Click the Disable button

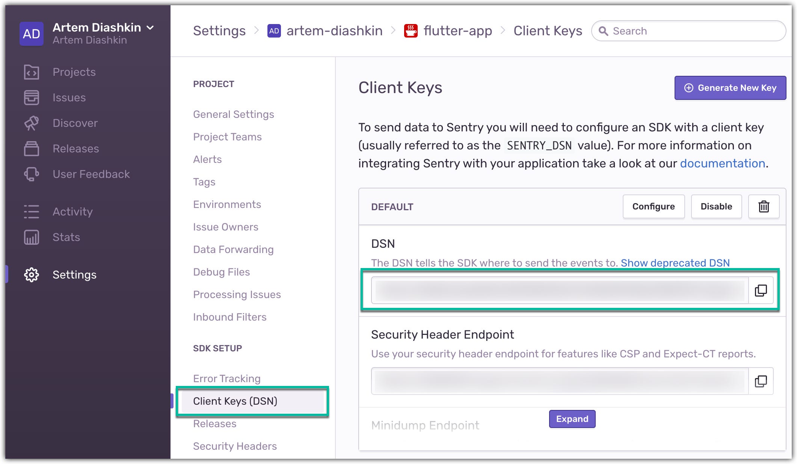point(716,206)
